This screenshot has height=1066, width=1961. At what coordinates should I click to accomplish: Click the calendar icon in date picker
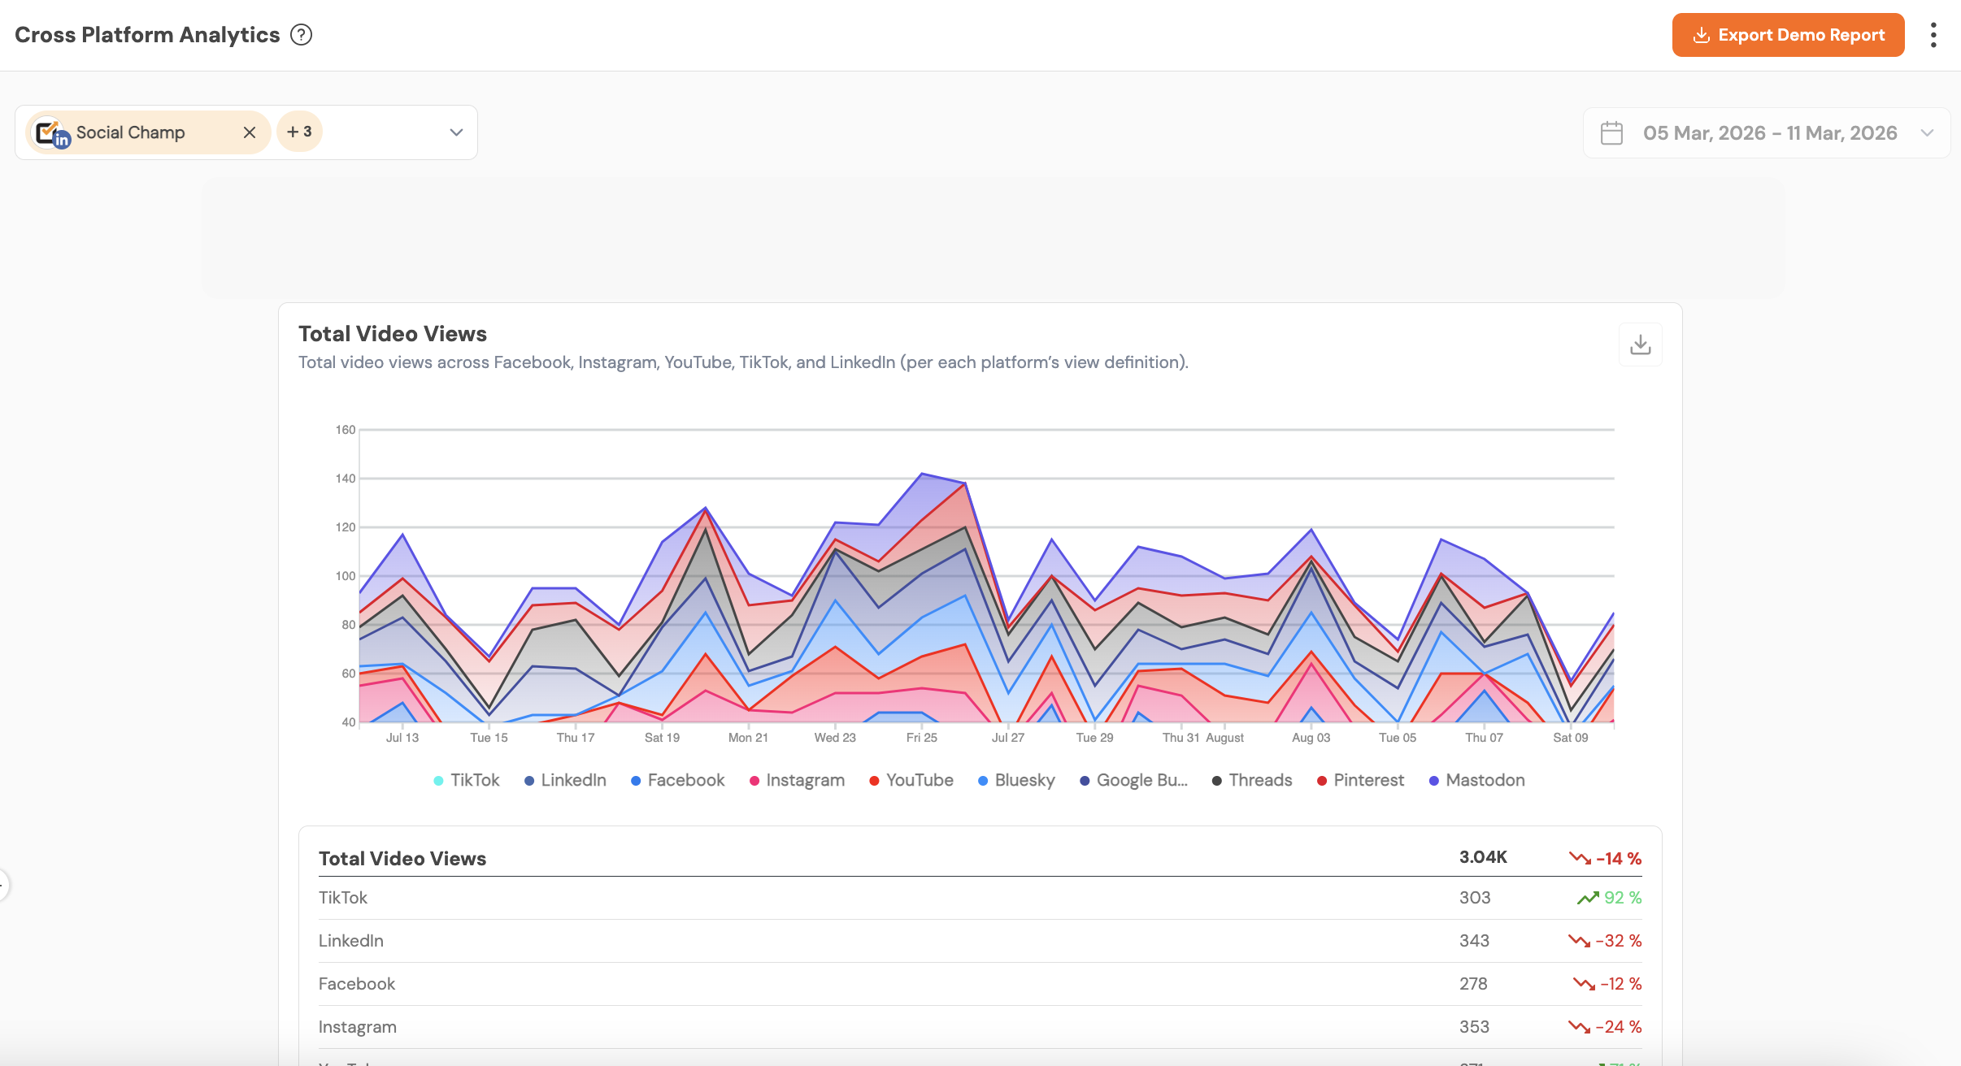tap(1611, 133)
